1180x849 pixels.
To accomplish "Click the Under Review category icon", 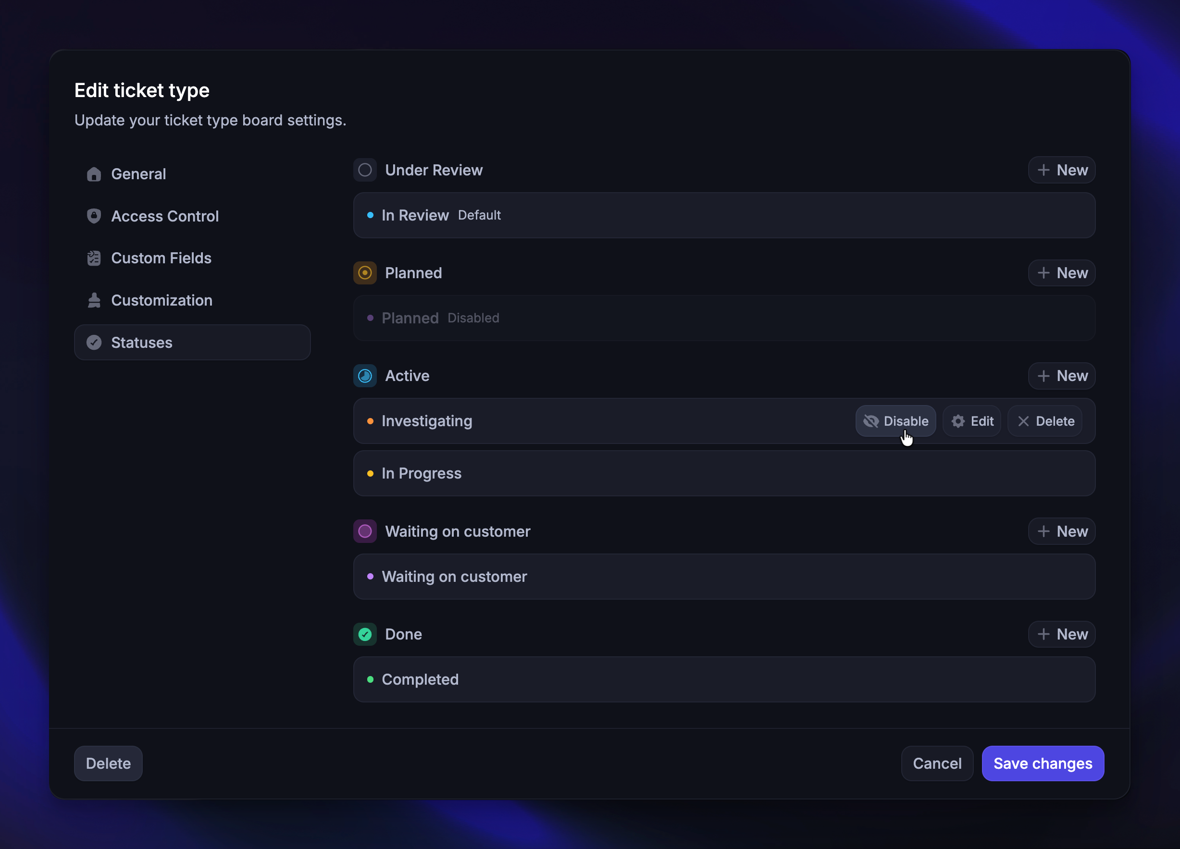I will coord(365,170).
